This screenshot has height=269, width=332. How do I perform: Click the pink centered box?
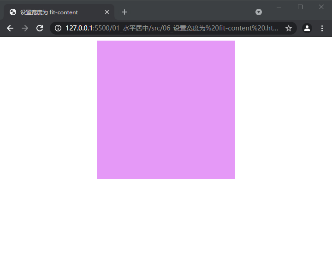pos(166,110)
